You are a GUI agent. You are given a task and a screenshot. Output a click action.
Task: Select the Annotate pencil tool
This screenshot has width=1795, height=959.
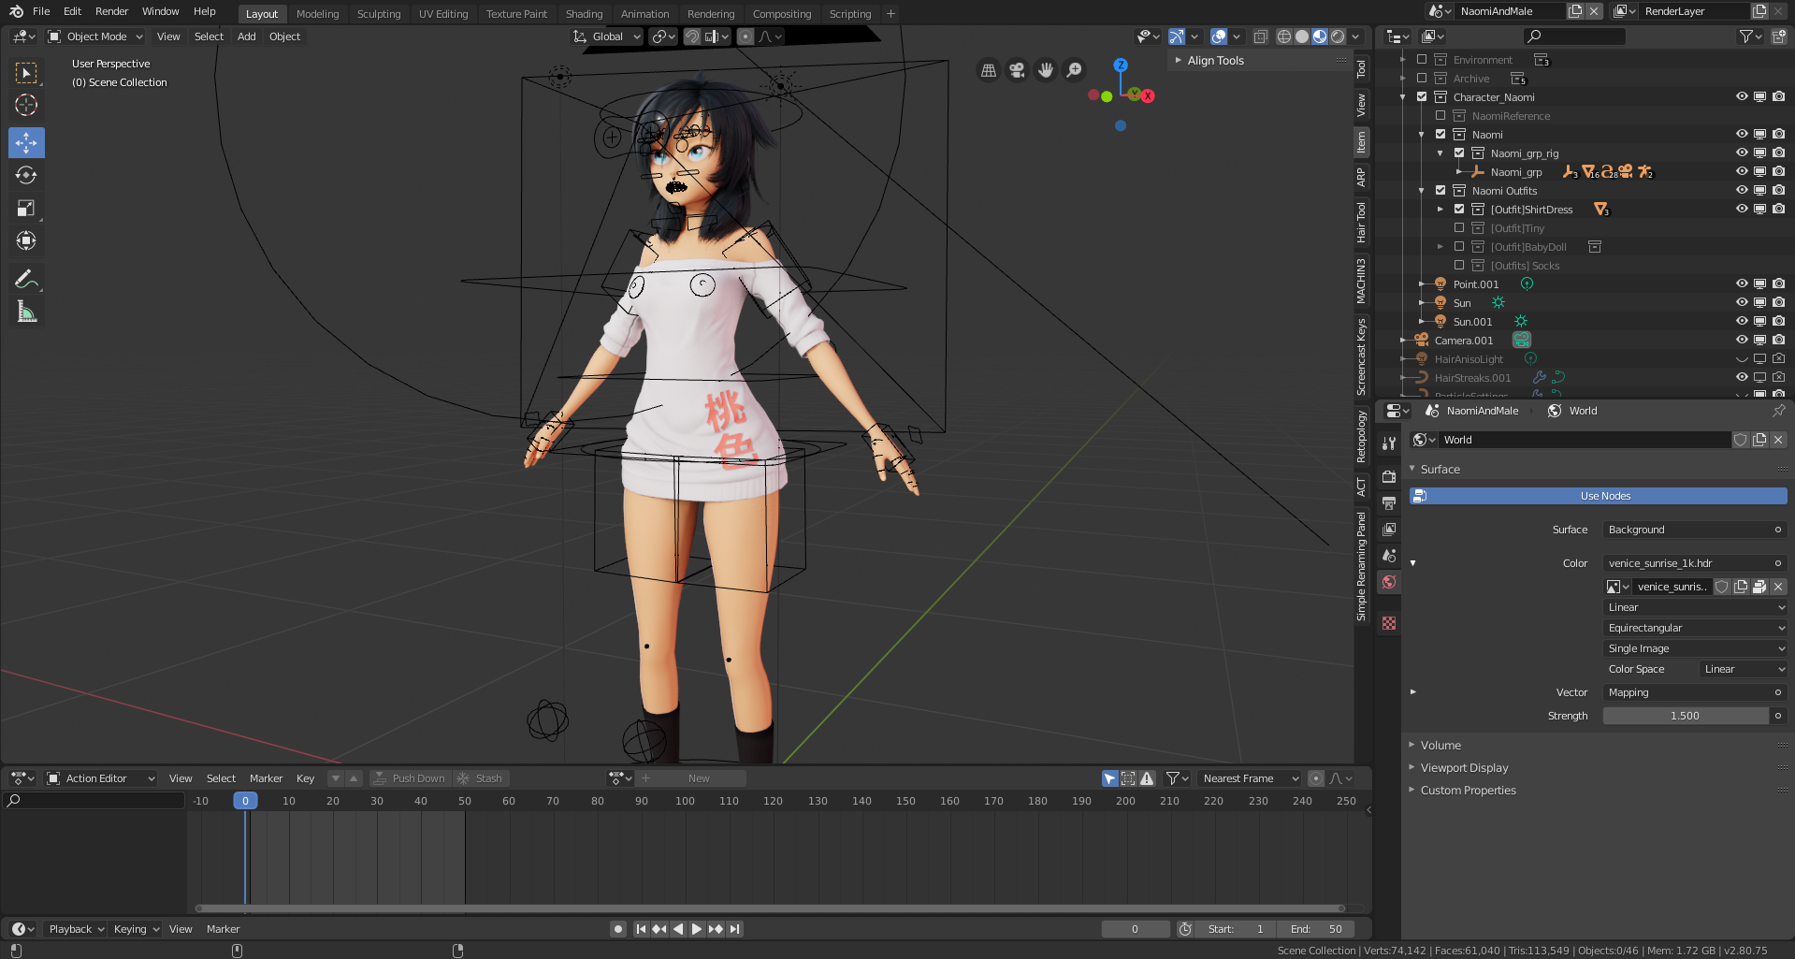pos(26,279)
